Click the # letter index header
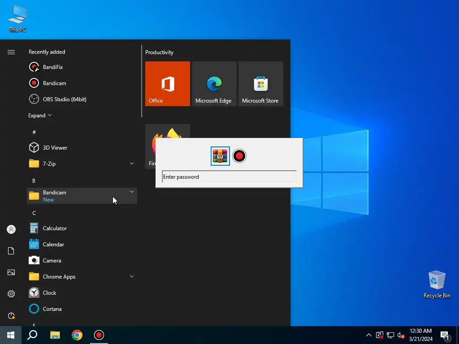This screenshot has height=344, width=459. click(x=34, y=132)
